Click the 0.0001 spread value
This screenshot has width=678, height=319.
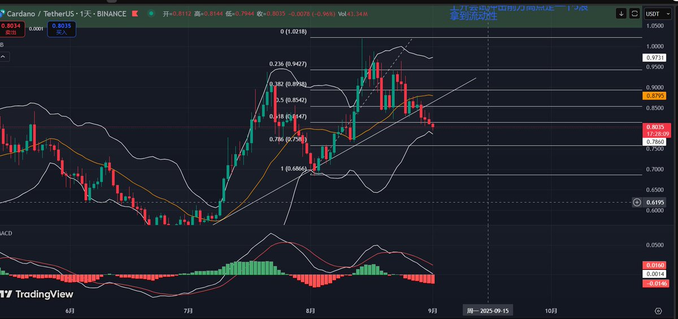(36, 28)
